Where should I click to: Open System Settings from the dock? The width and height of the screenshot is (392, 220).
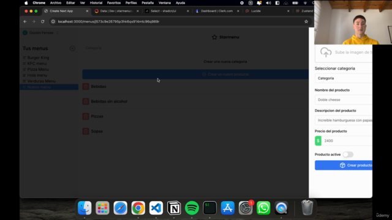[246, 208]
